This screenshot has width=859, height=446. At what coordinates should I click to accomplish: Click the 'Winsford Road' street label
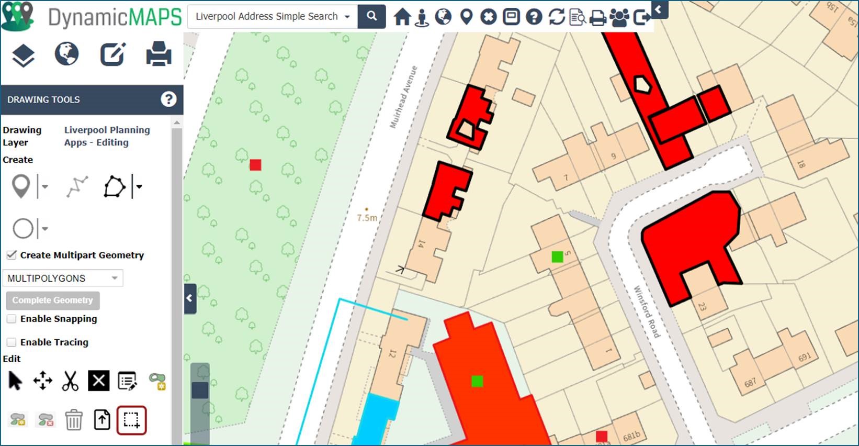pos(647,311)
